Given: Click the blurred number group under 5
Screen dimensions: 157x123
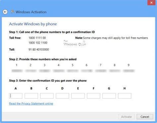Looking at the screenshot, I should (x=73, y=71).
